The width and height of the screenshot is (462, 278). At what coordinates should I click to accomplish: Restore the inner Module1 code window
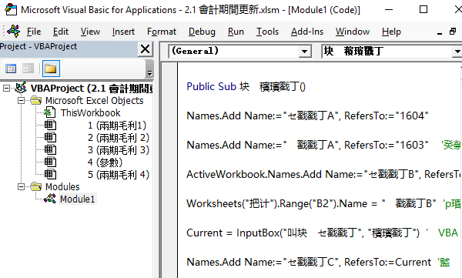coord(453,32)
